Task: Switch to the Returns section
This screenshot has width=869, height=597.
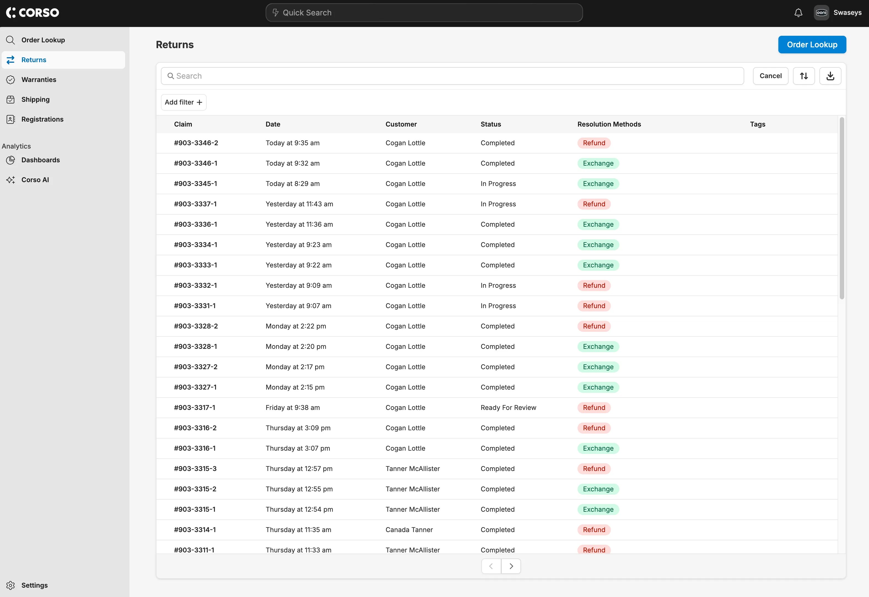Action: (34, 59)
